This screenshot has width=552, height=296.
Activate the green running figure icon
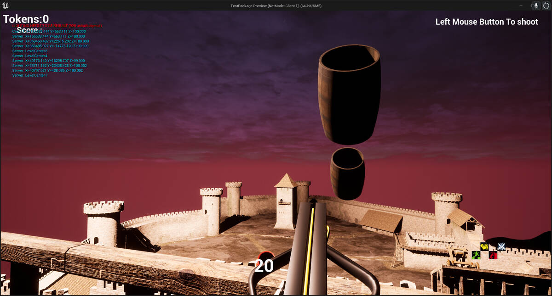point(476,255)
